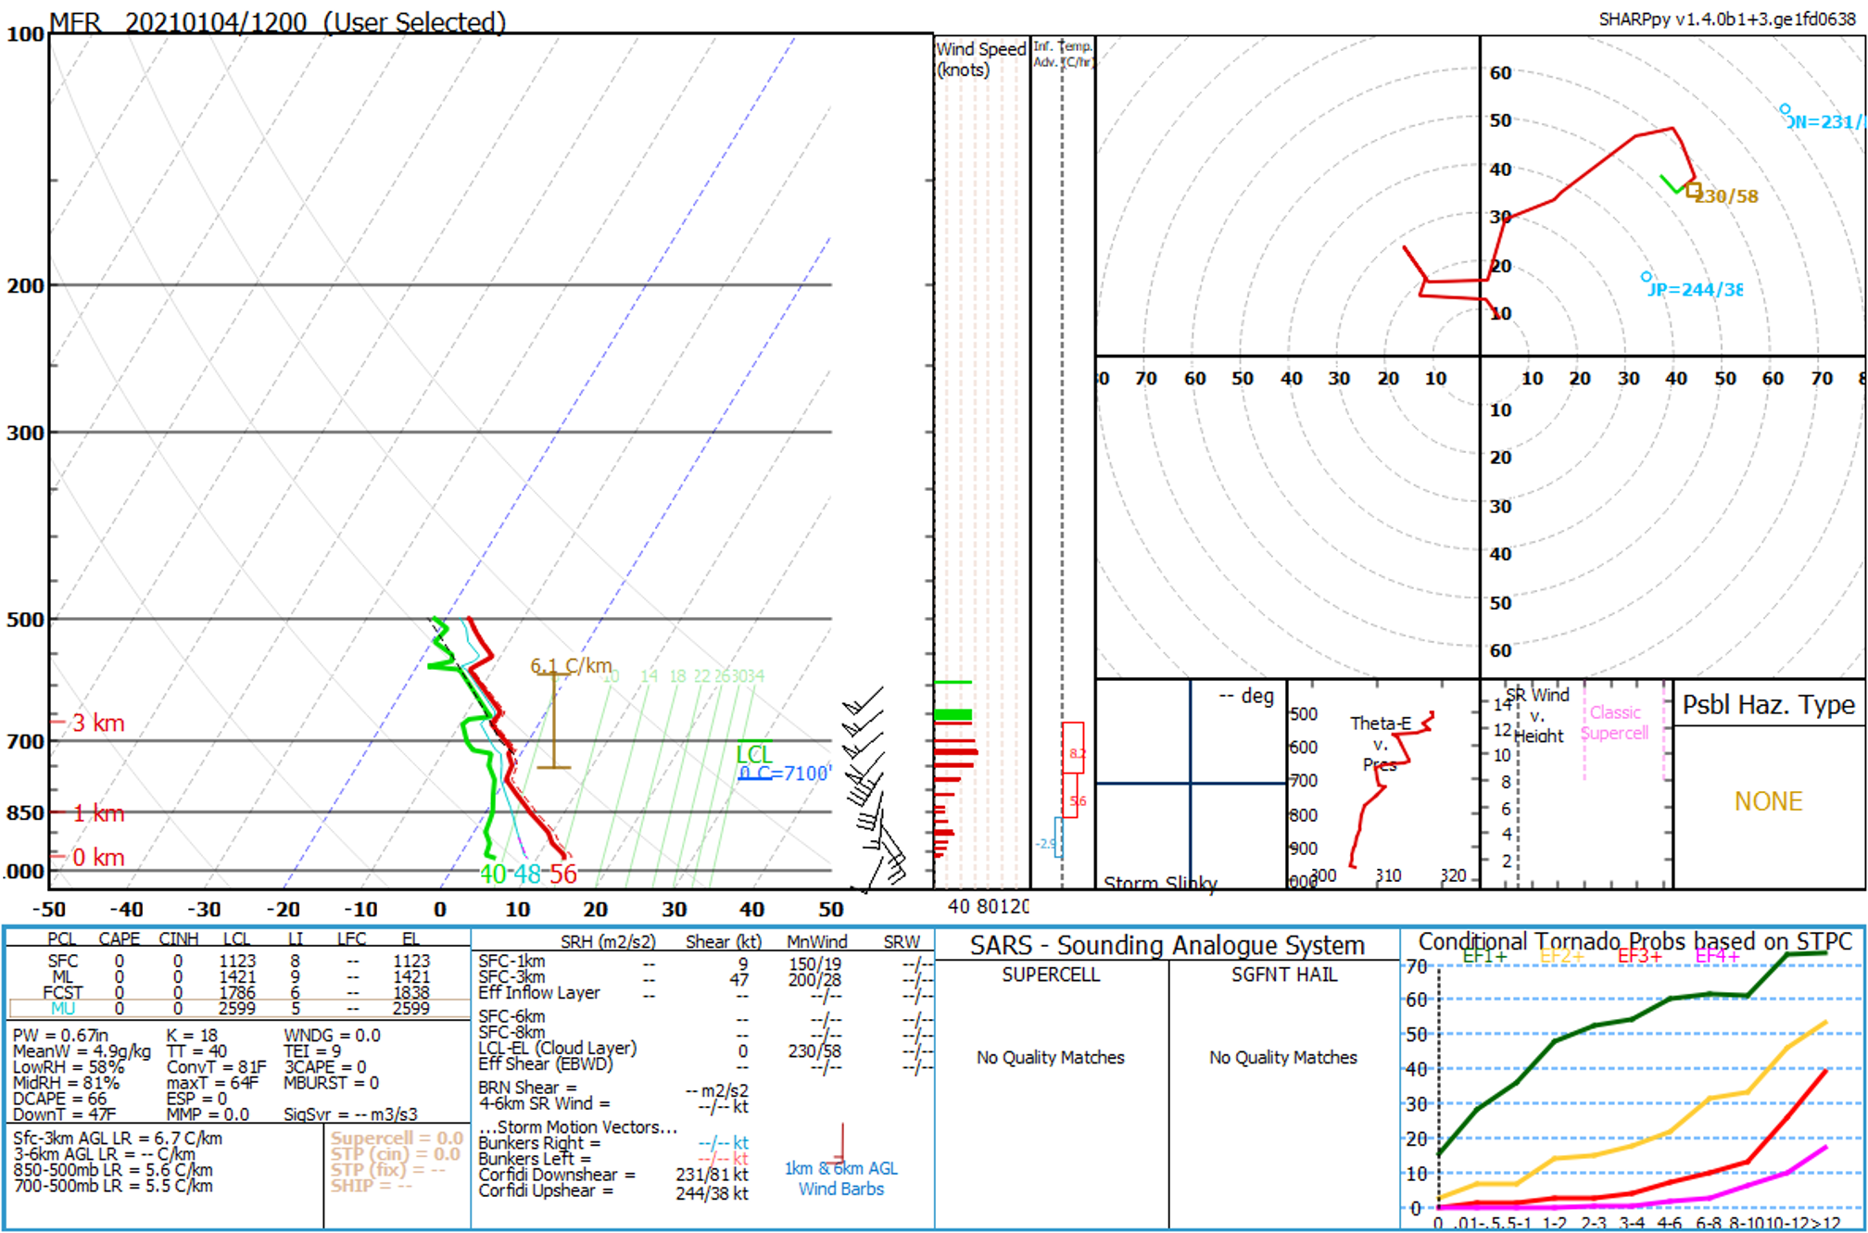
Task: Click the green LCL marker on skew-T
Action: 754,753
